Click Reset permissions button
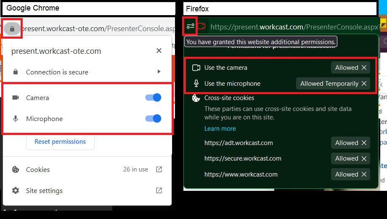This screenshot has height=219, width=387. pos(60,142)
